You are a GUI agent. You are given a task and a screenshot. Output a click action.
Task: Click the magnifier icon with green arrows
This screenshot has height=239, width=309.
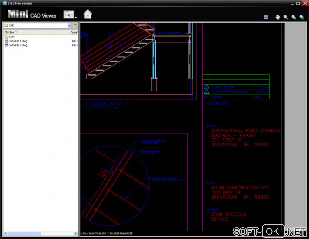click(302, 17)
